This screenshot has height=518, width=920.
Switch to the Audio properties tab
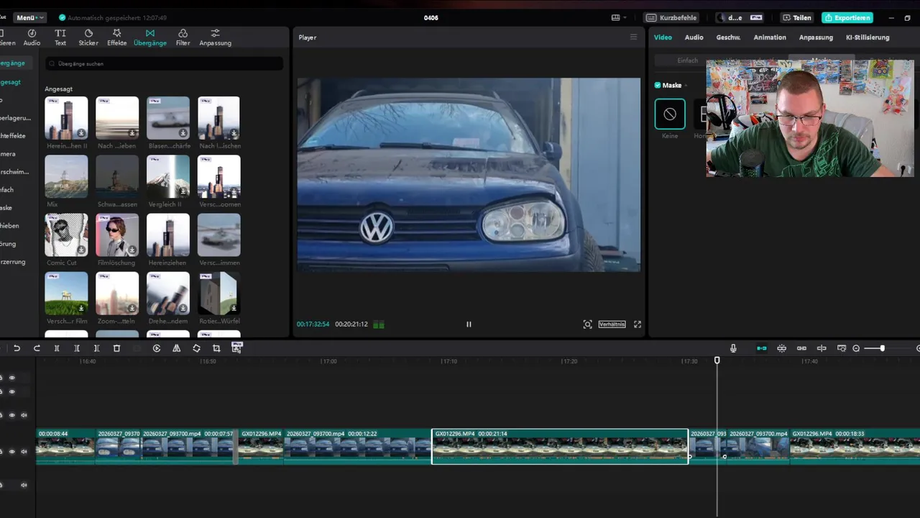coord(694,37)
